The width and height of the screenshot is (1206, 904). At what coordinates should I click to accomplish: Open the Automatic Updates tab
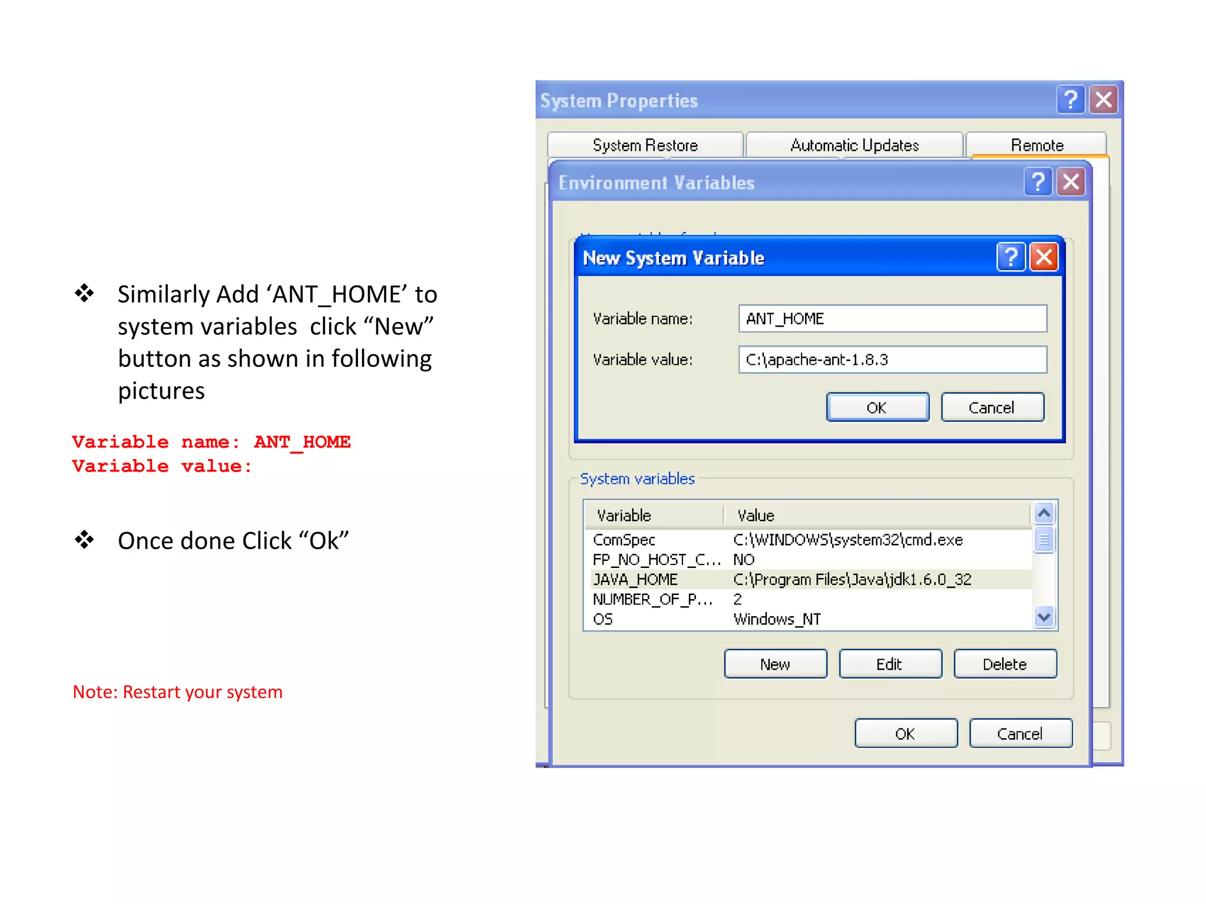(854, 145)
